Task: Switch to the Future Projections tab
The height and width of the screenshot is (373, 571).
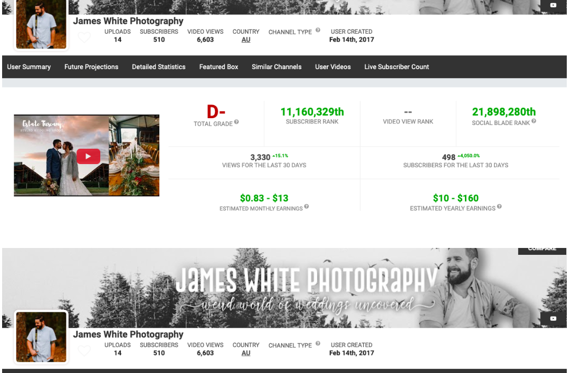Action: tap(91, 67)
